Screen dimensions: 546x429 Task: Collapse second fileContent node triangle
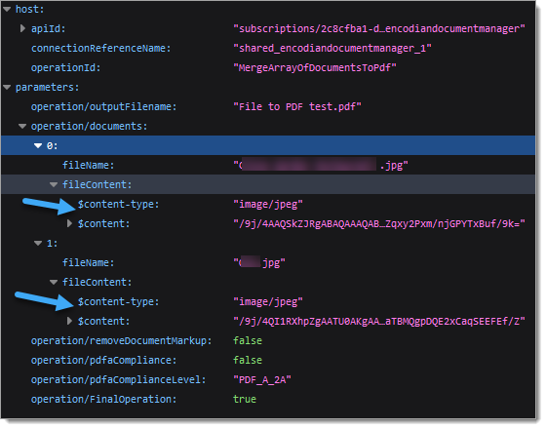coord(54,283)
